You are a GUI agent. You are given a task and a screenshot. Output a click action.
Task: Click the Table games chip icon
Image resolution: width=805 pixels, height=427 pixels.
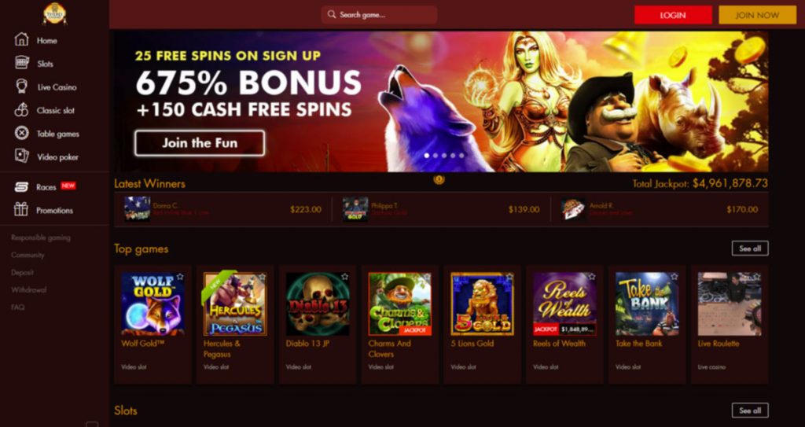tap(21, 133)
